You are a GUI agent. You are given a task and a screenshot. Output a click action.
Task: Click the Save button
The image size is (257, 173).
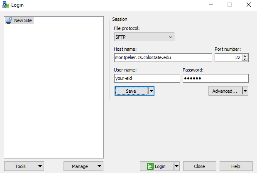131,91
